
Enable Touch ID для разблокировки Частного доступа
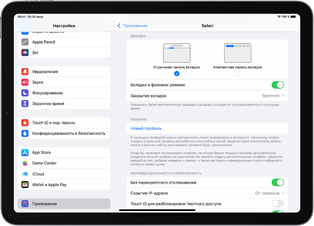pyautogui.click(x=278, y=204)
